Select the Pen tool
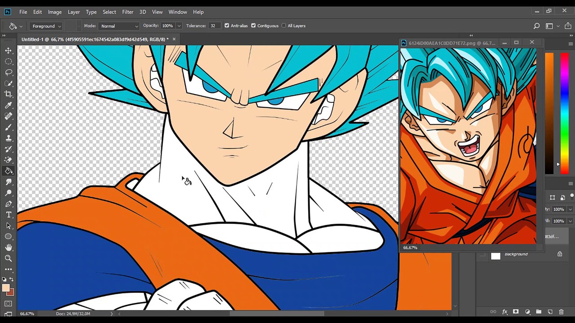This screenshot has height=323, width=575. [x=9, y=204]
